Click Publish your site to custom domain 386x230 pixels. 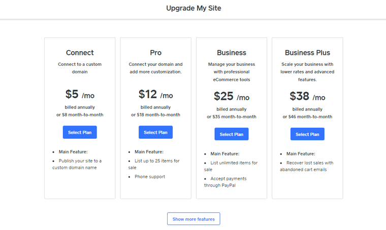click(77, 164)
